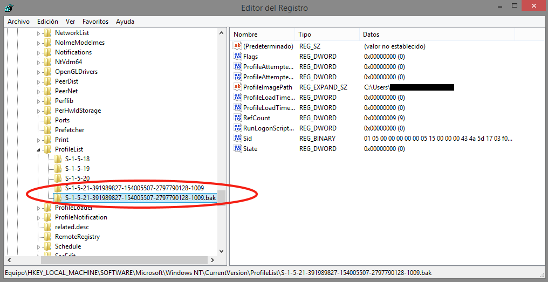Screen dimensions: 548x282
Task: Click the RunLogonScript value icon
Action: 237,128
